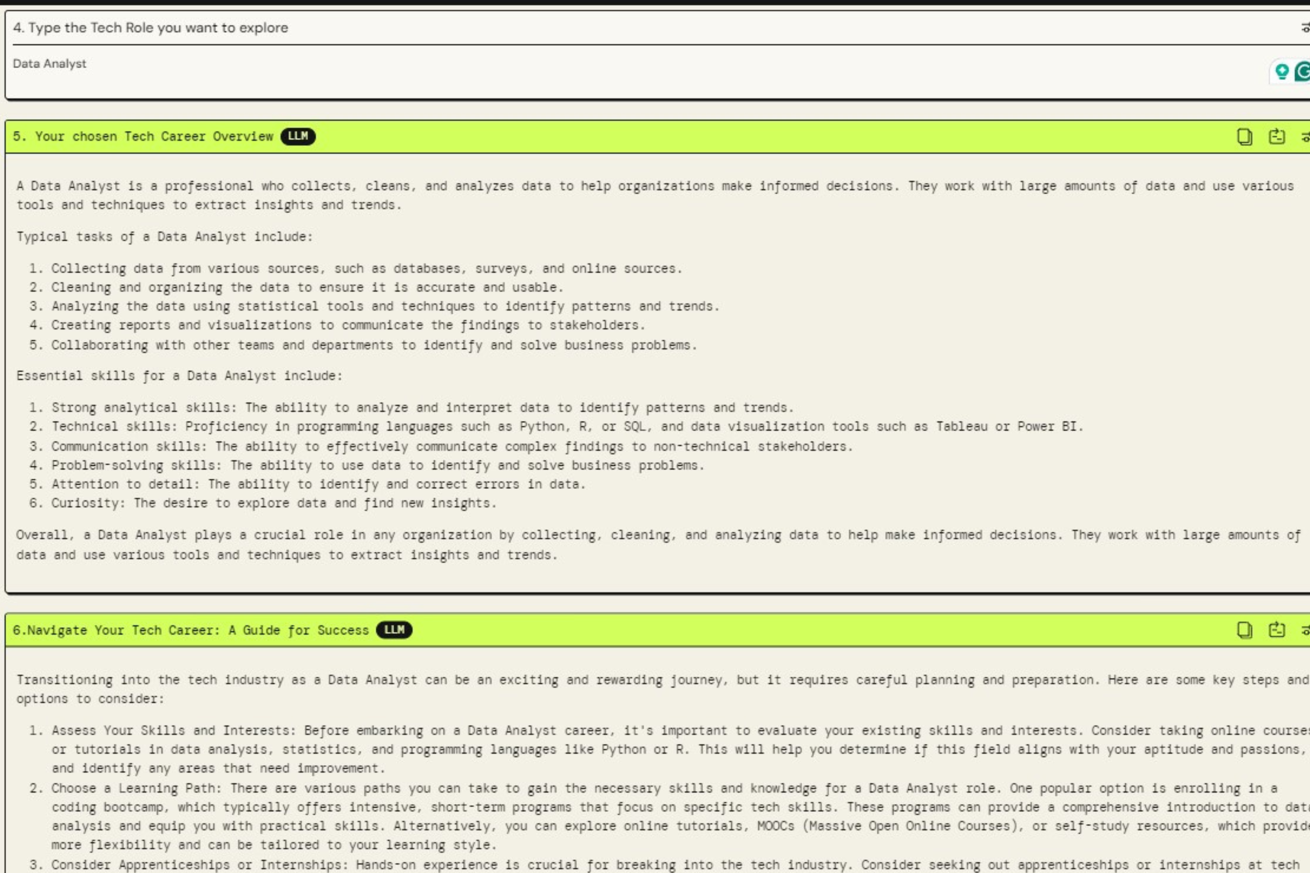Click the Grammarly G icon
The height and width of the screenshot is (873, 1310).
pyautogui.click(x=1303, y=71)
